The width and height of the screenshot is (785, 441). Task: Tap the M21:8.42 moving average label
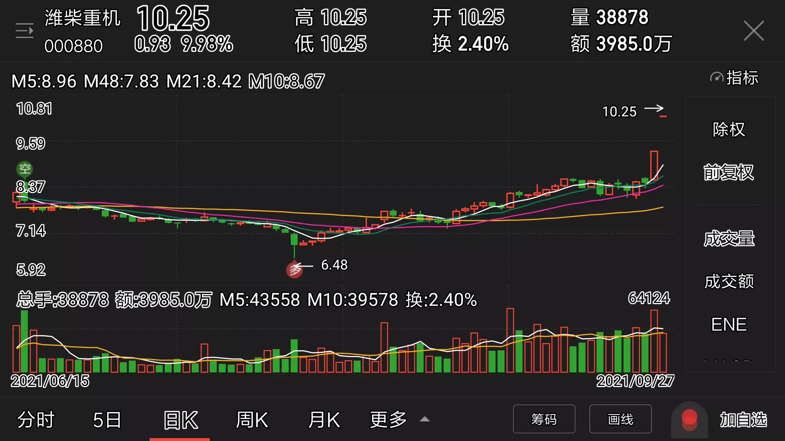pyautogui.click(x=204, y=81)
